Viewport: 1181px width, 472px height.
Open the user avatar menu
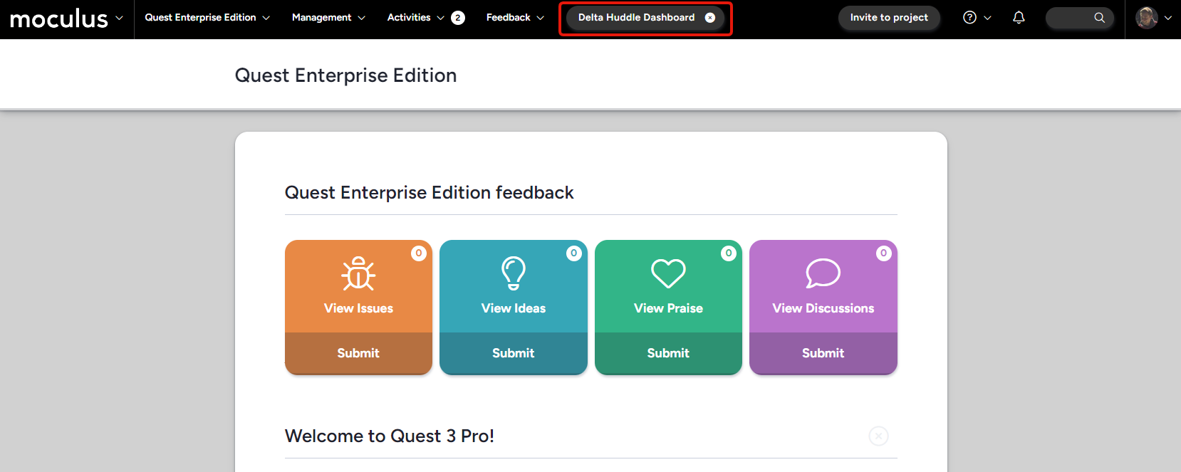1147,18
